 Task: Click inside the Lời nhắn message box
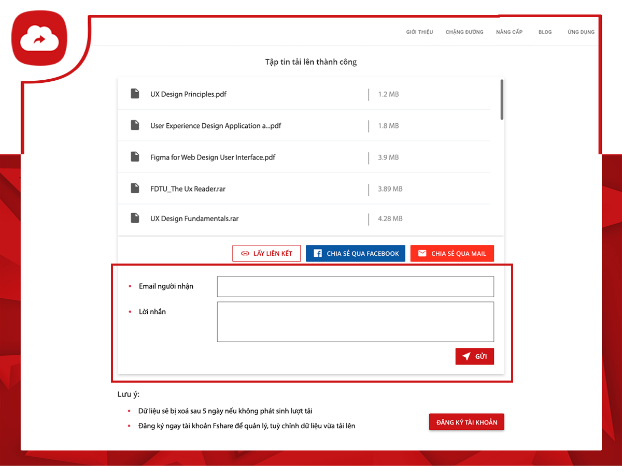pos(355,322)
